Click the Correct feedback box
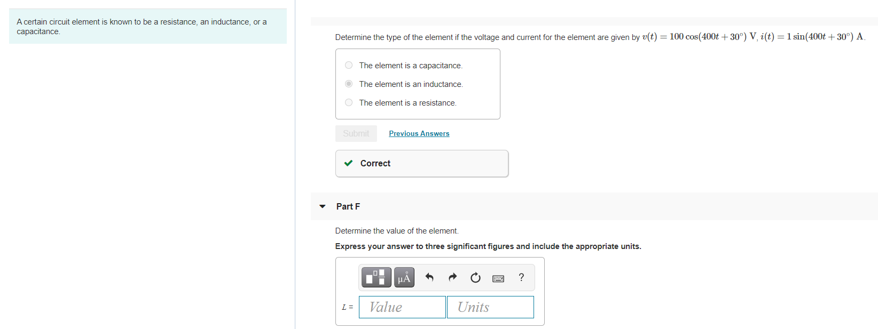 tap(421, 163)
